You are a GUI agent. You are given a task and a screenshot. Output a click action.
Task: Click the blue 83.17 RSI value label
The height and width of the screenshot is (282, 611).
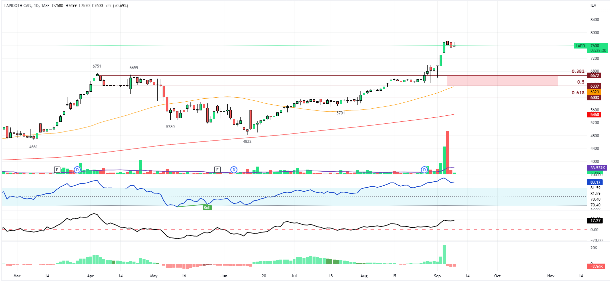pyautogui.click(x=595, y=182)
